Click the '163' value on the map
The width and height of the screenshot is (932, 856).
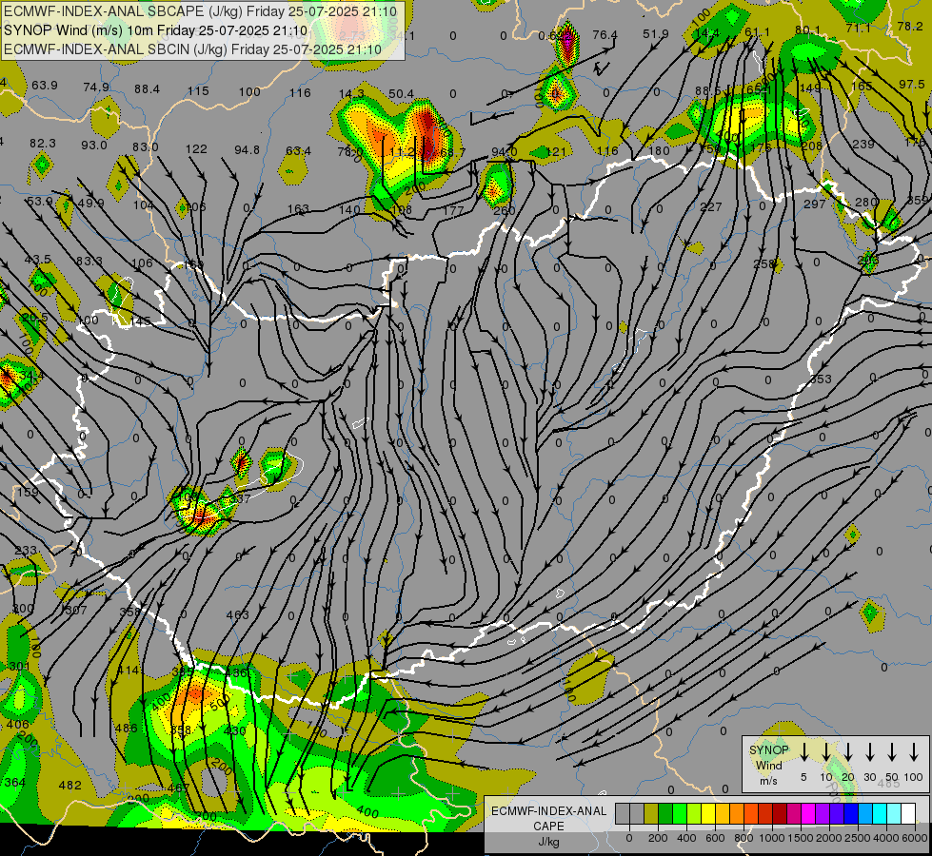click(298, 208)
